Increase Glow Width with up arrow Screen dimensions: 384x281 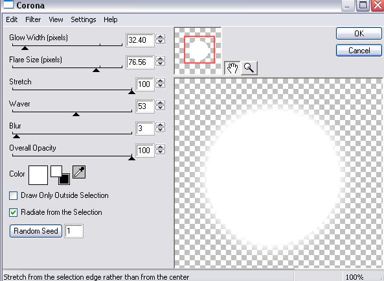point(161,37)
